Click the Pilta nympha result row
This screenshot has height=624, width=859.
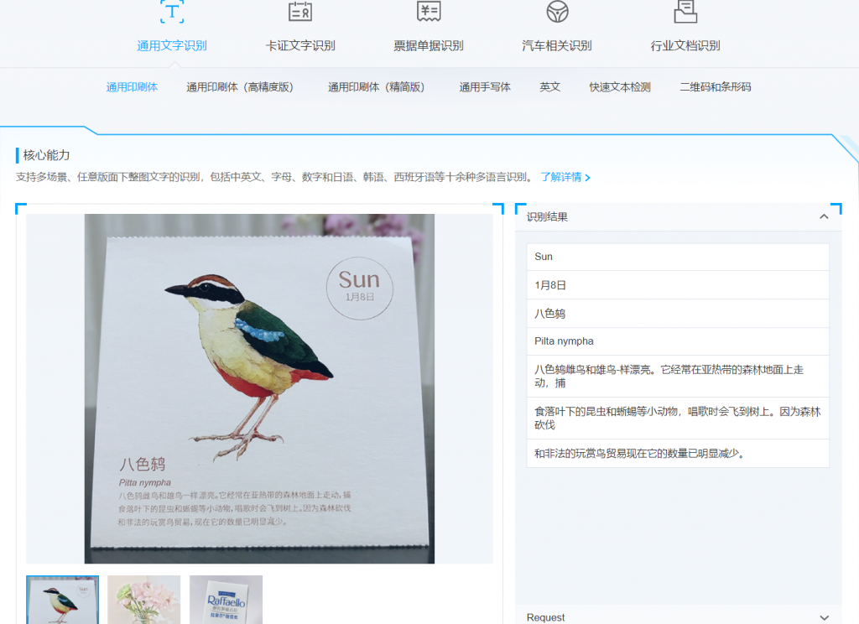[677, 341]
